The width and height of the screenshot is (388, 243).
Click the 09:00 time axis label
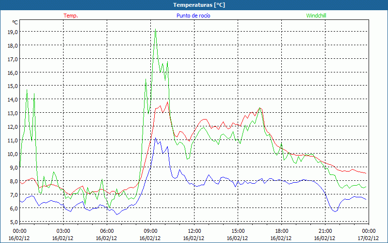[150, 231]
